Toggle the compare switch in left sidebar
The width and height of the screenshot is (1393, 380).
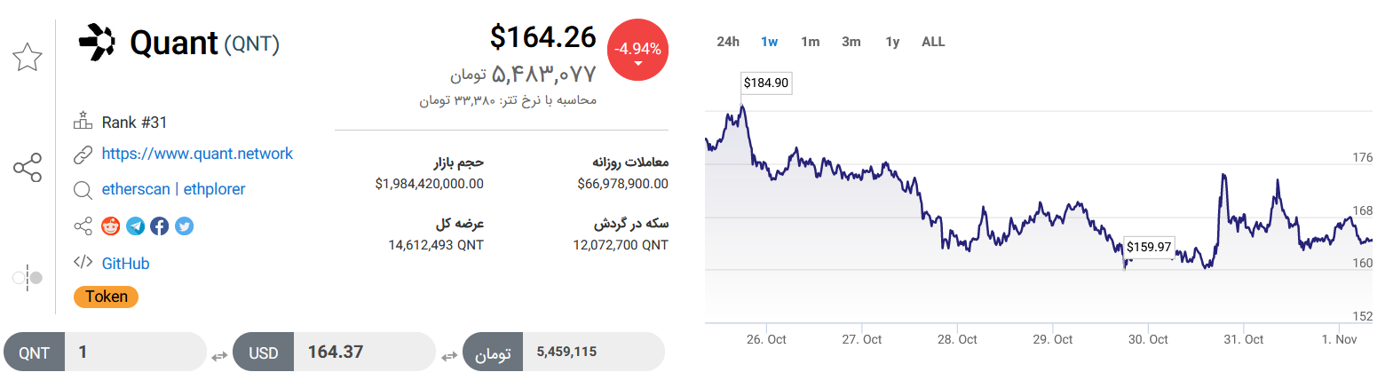click(x=28, y=278)
